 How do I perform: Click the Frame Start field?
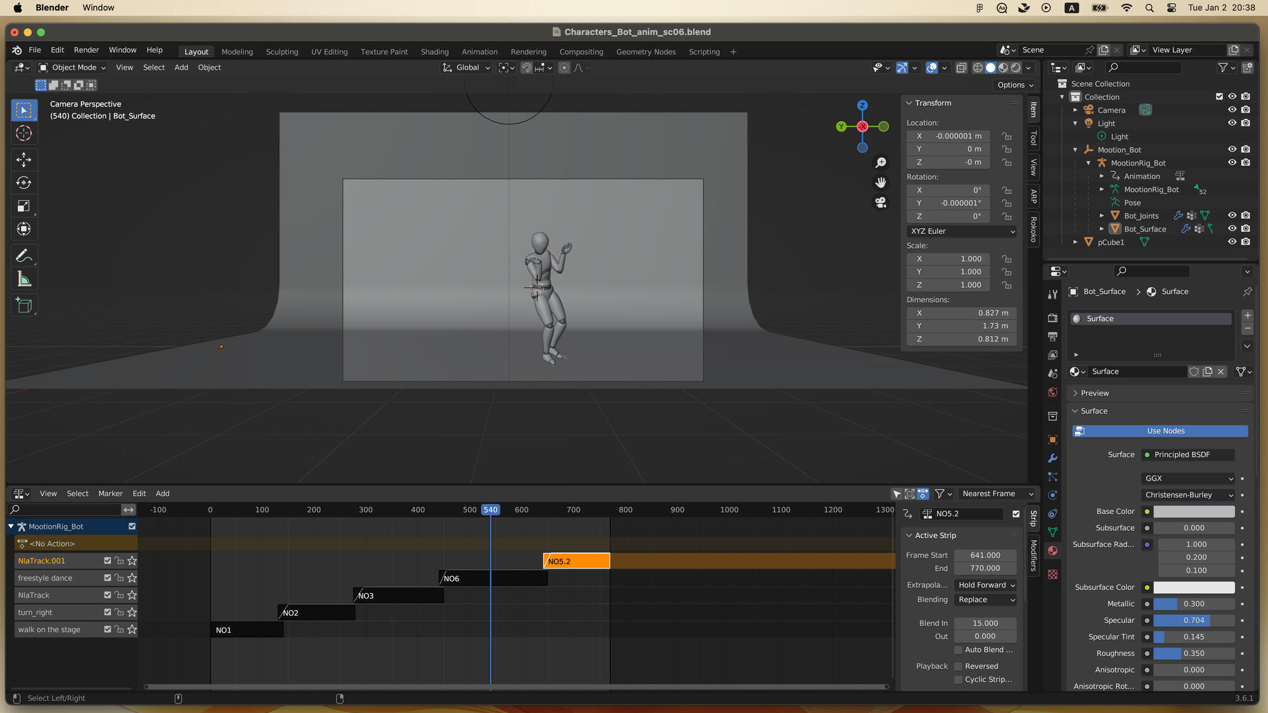click(x=985, y=555)
